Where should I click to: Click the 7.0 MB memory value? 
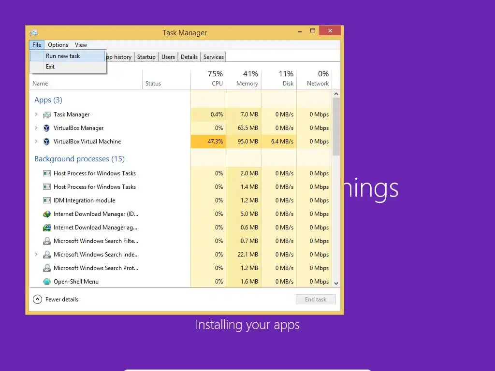(x=249, y=114)
